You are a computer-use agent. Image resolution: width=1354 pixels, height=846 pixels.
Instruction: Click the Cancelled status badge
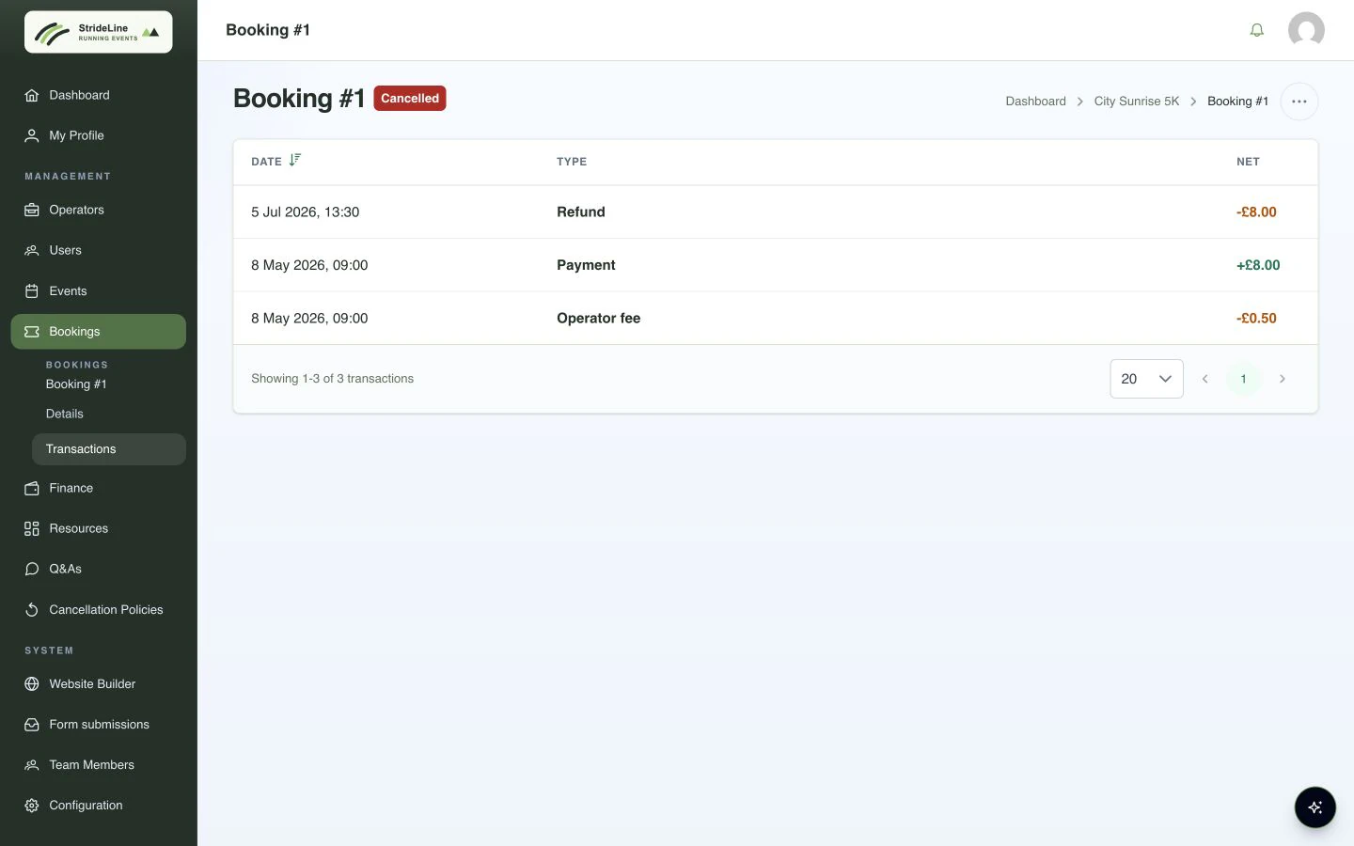[x=410, y=98]
